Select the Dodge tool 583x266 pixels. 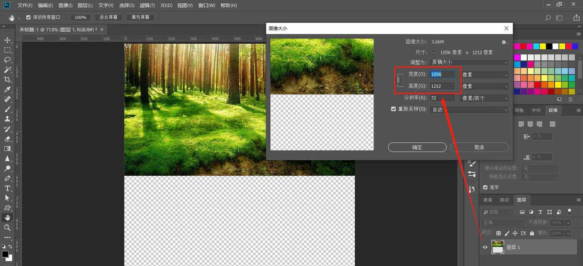[x=7, y=169]
